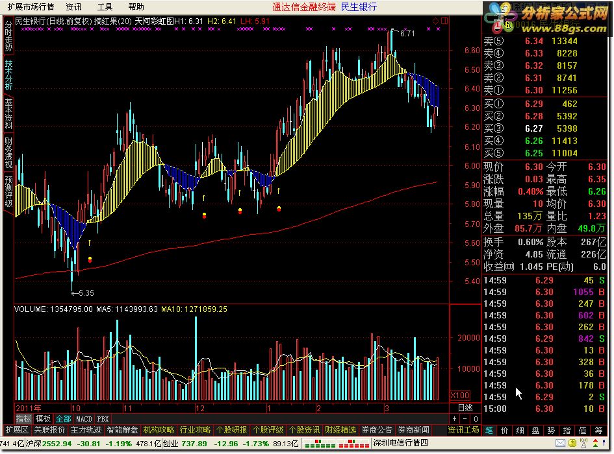Click the red block indicator in status bar
Viewport: 614px width, 454px height.
click(353, 444)
